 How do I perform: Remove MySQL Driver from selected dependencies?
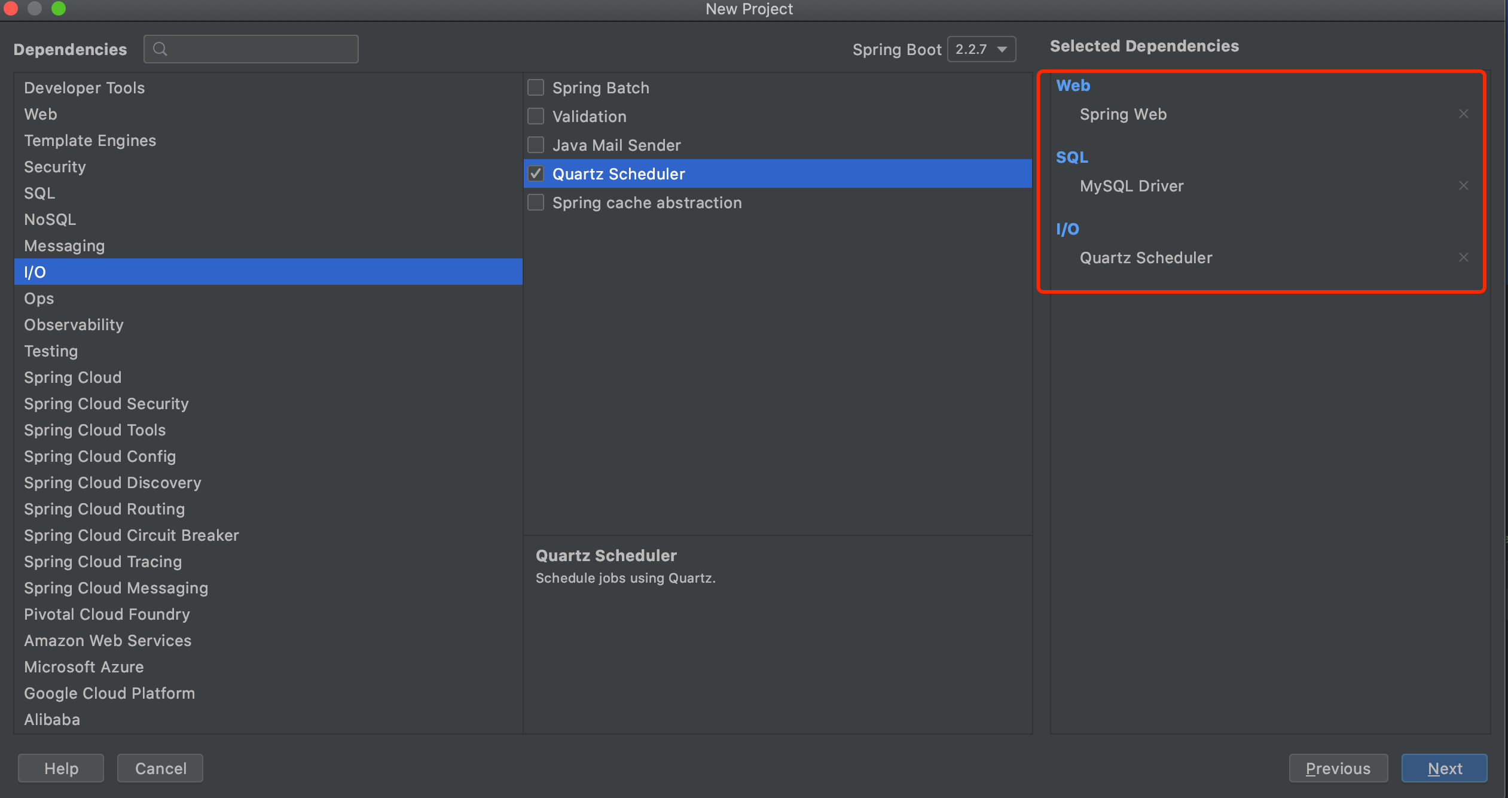(x=1463, y=185)
